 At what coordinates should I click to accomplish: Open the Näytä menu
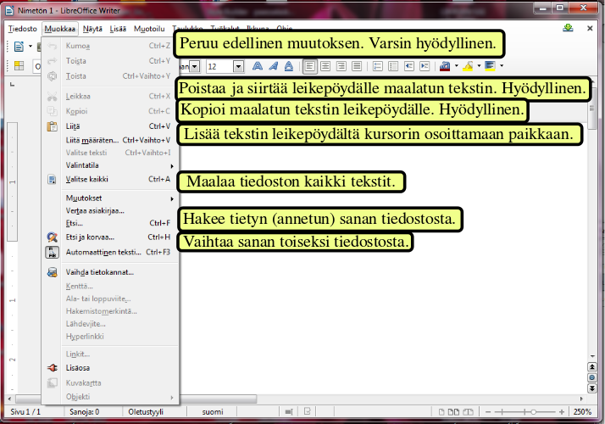92,29
